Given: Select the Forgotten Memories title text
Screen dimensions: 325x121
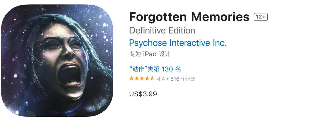Looking at the screenshot, I should (189, 17).
